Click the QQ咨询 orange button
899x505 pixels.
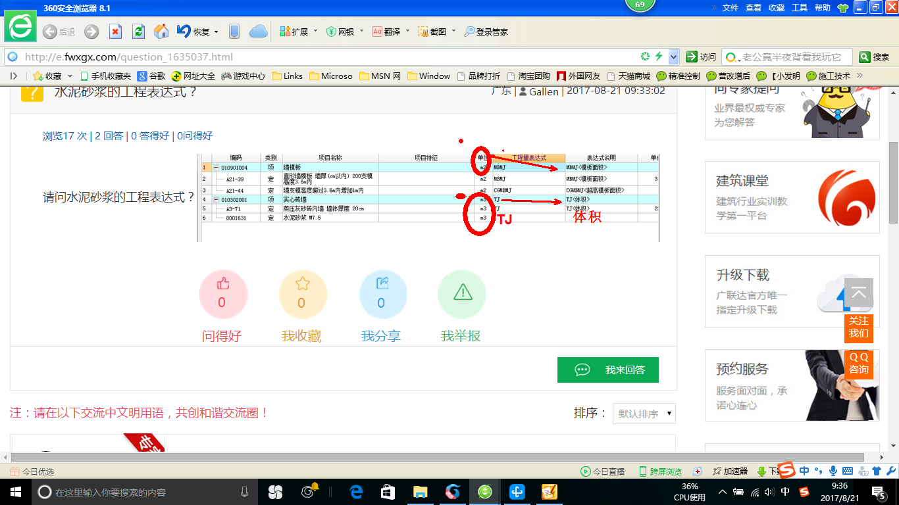click(x=859, y=364)
